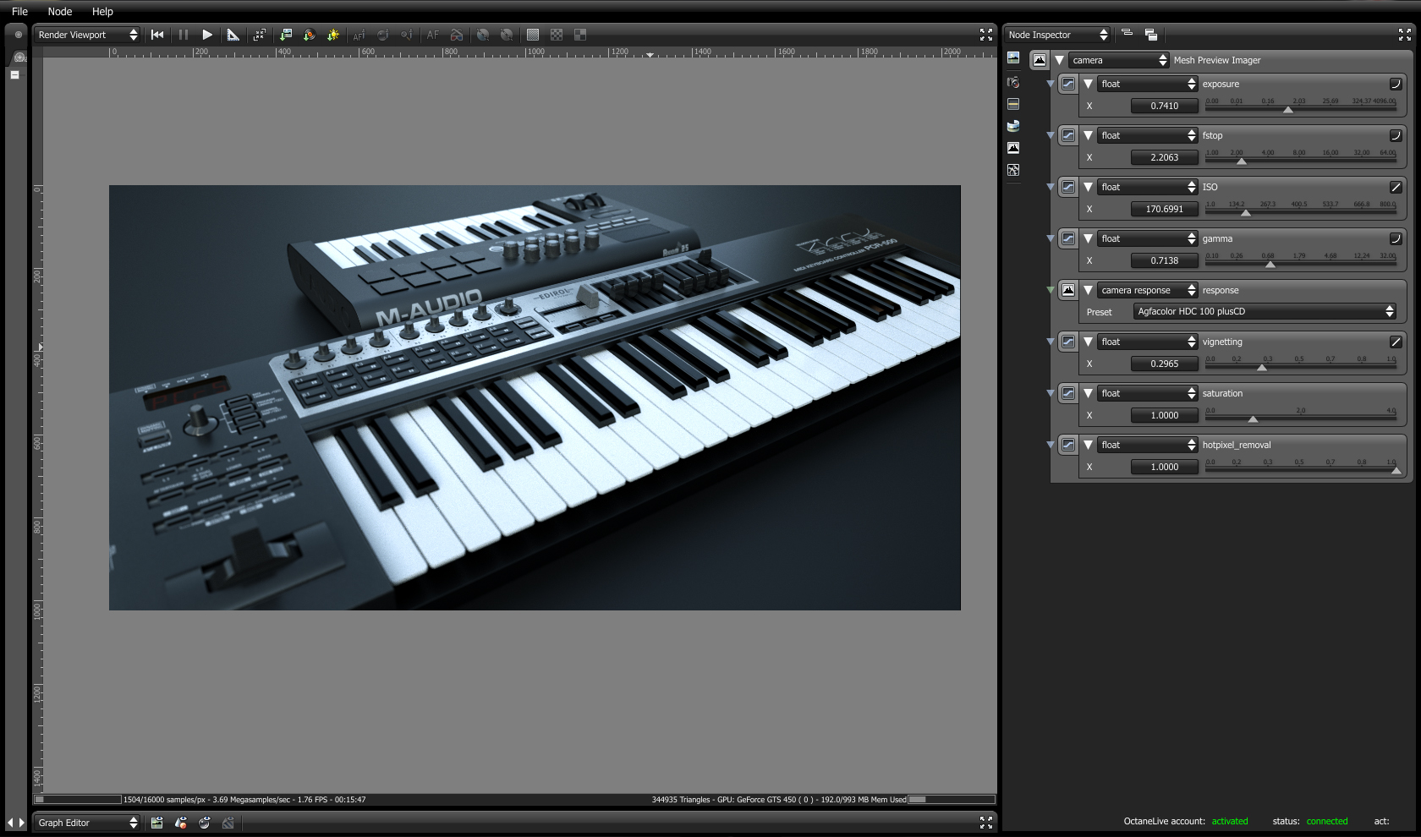Toggle the AF autofocus button
Viewport: 1421px width, 837px height.
coord(433,35)
